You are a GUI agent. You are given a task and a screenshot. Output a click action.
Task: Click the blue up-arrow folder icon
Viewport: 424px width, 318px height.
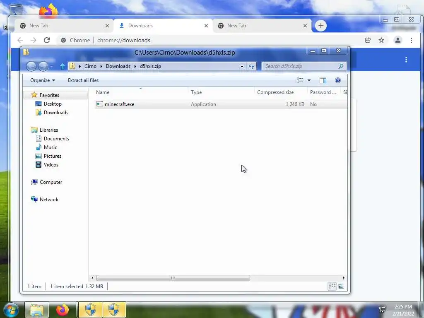click(63, 66)
